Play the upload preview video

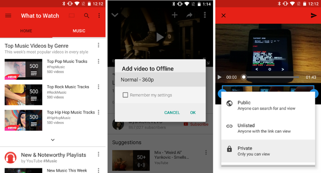click(x=219, y=77)
